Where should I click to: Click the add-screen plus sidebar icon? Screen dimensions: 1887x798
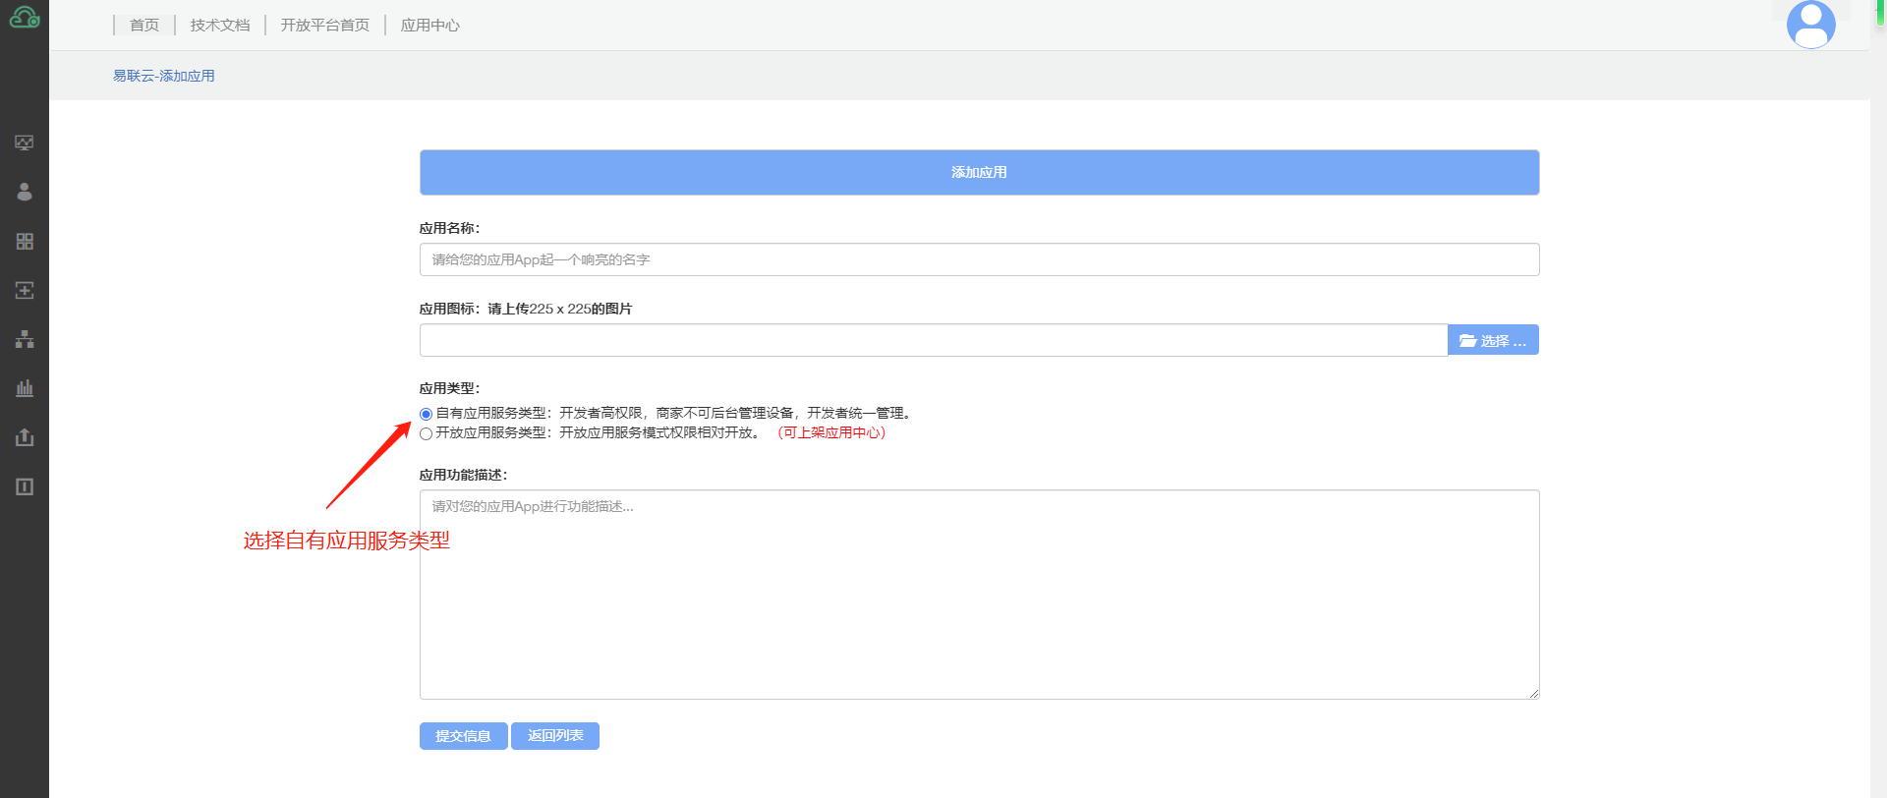click(x=25, y=290)
